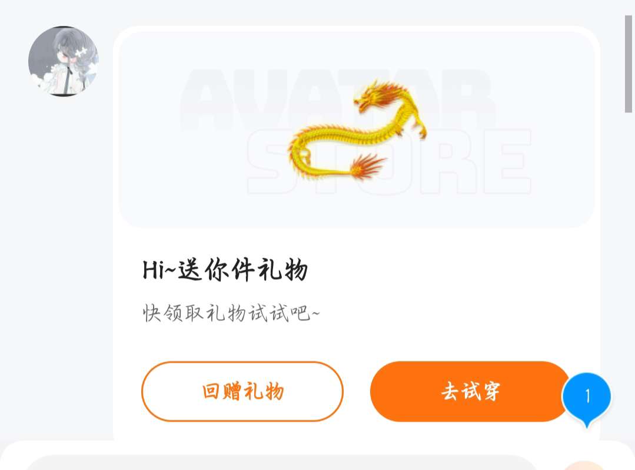Tap the faint STORE watermark text

(389, 161)
